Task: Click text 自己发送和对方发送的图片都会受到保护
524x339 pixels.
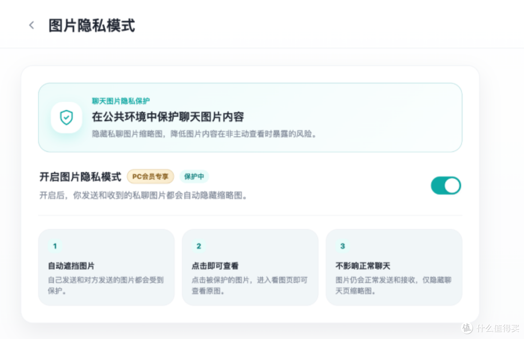Action: (x=106, y=285)
